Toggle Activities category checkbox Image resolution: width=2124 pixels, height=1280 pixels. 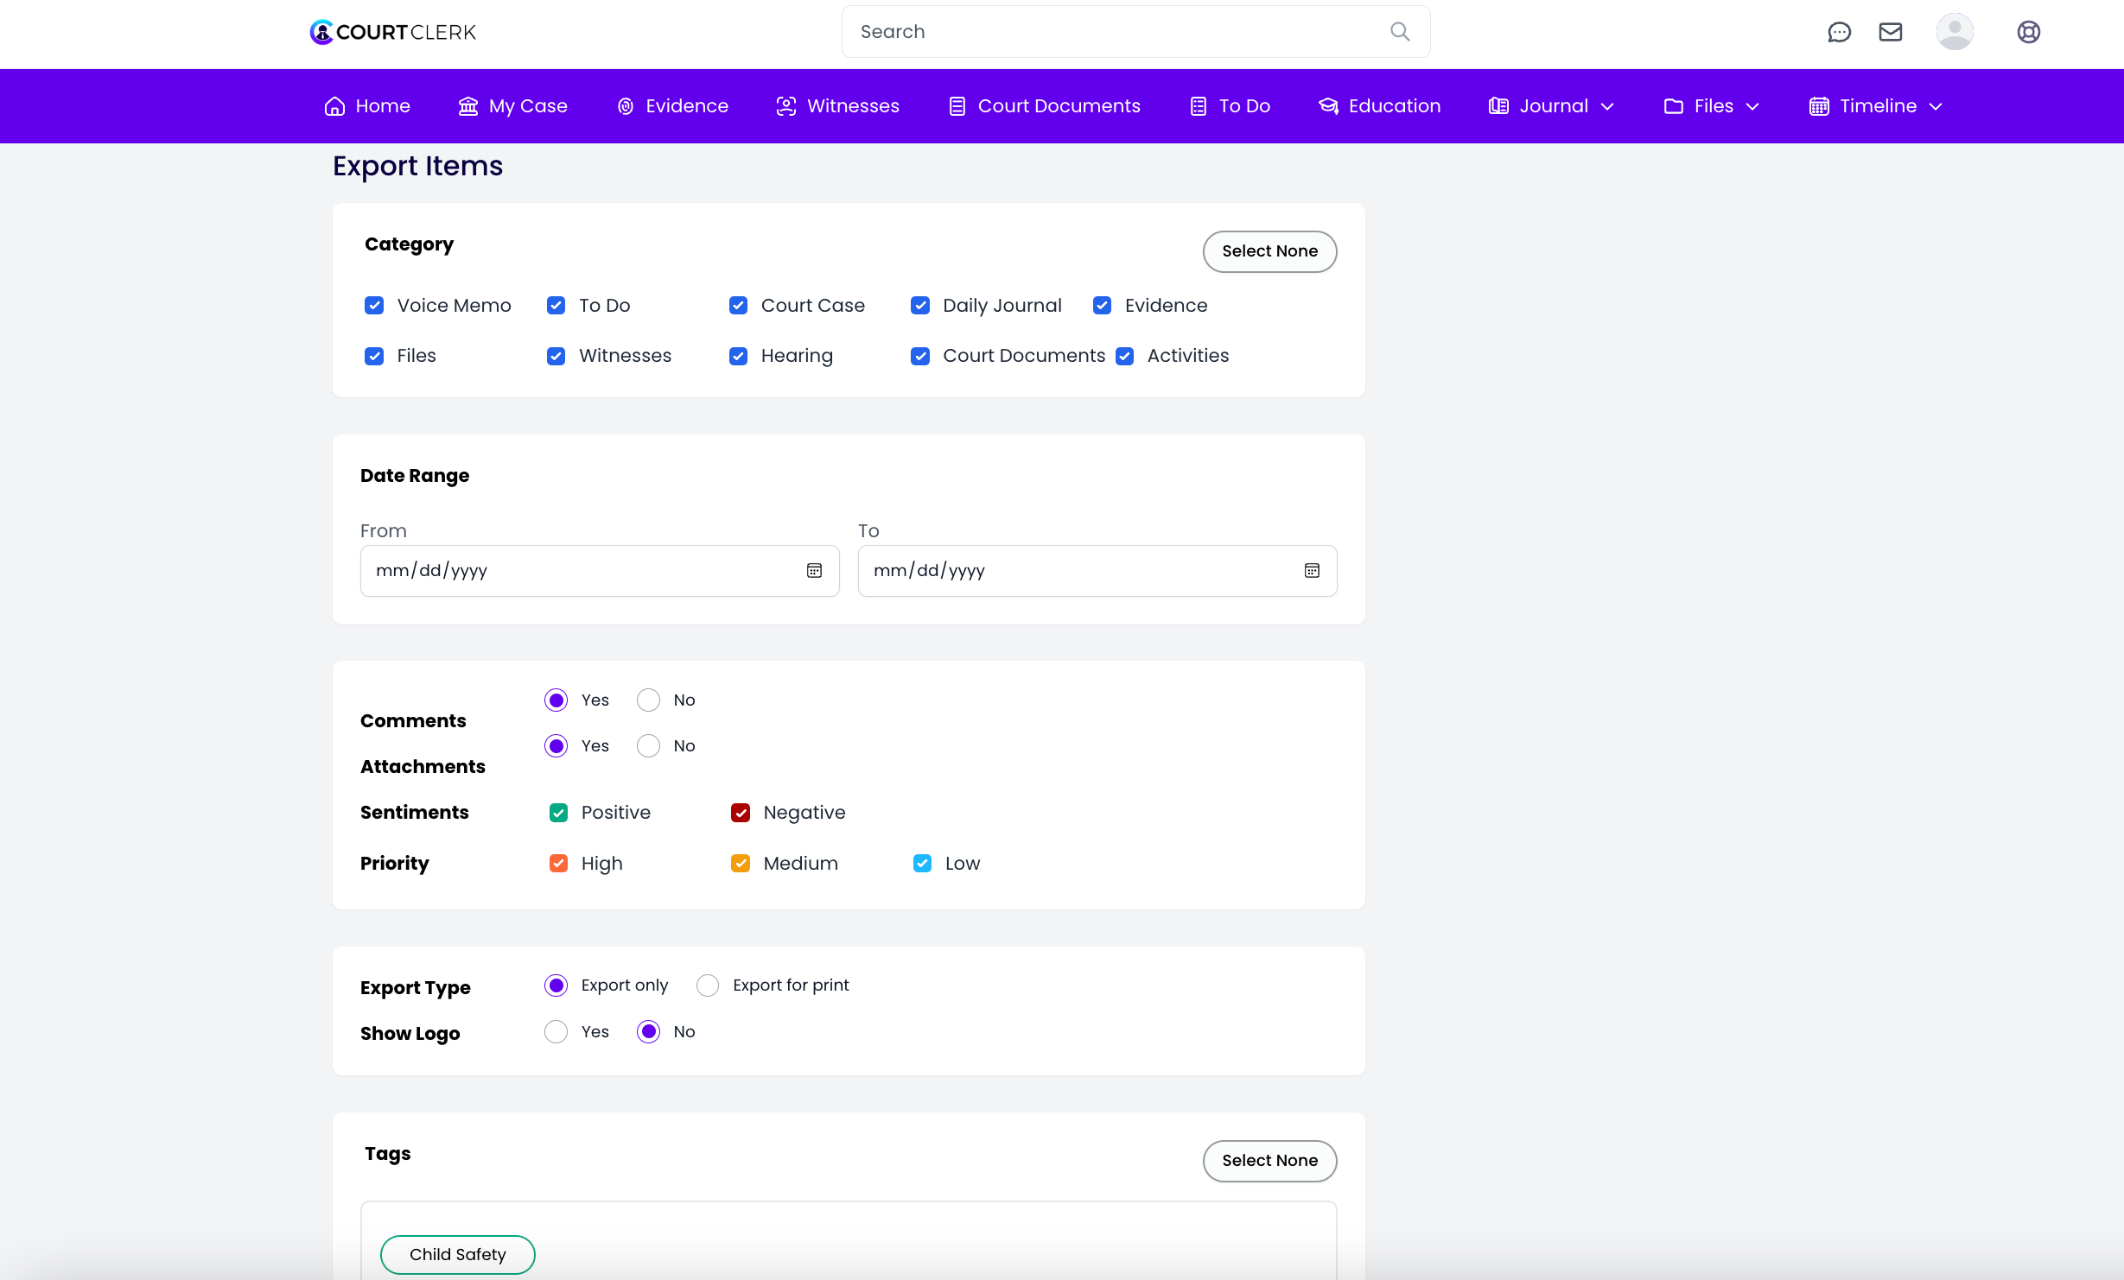click(x=1124, y=356)
